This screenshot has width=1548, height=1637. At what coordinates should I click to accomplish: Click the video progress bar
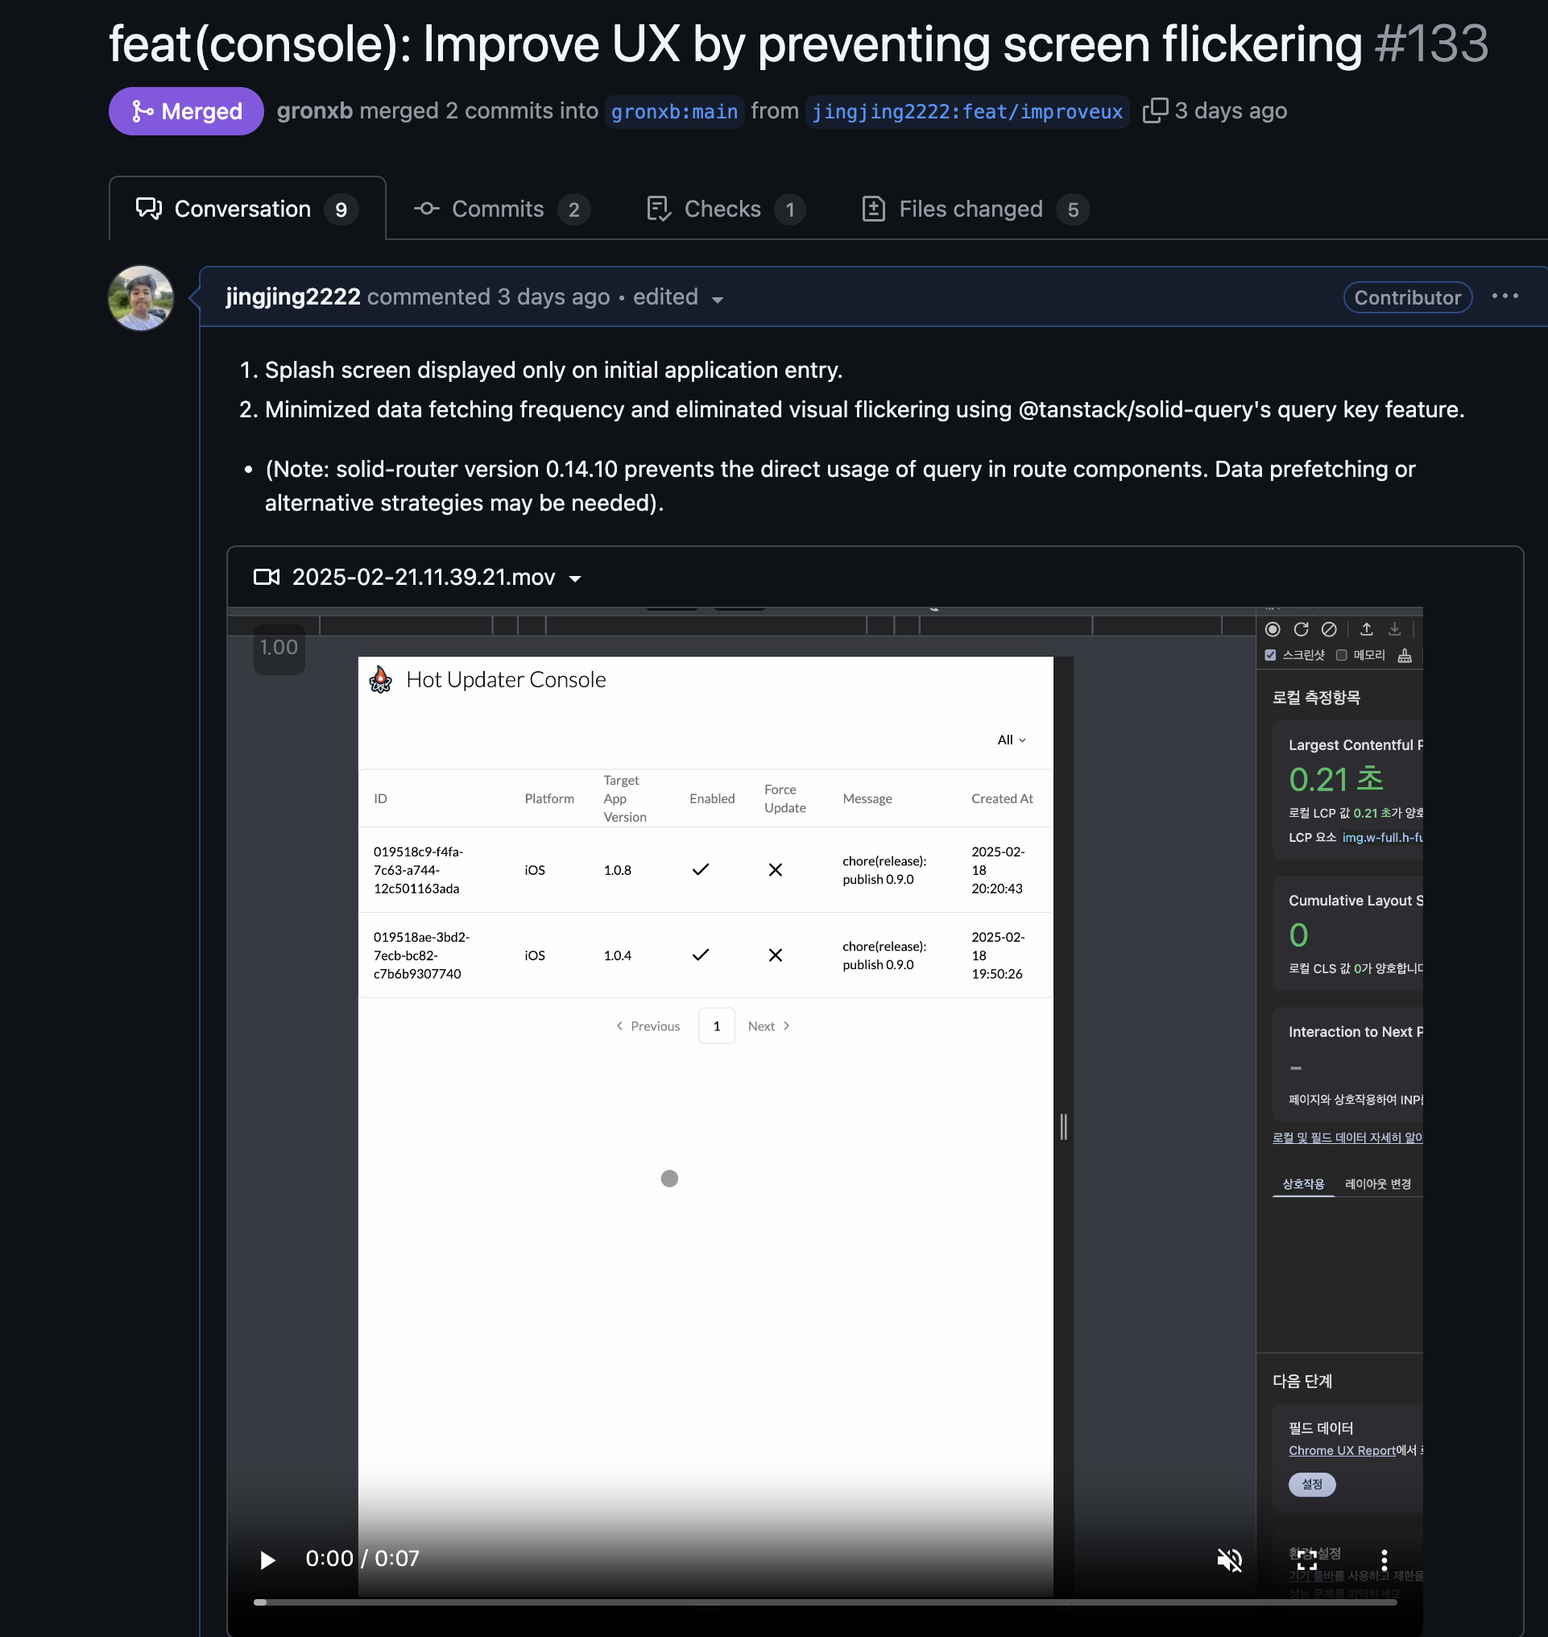826,1602
